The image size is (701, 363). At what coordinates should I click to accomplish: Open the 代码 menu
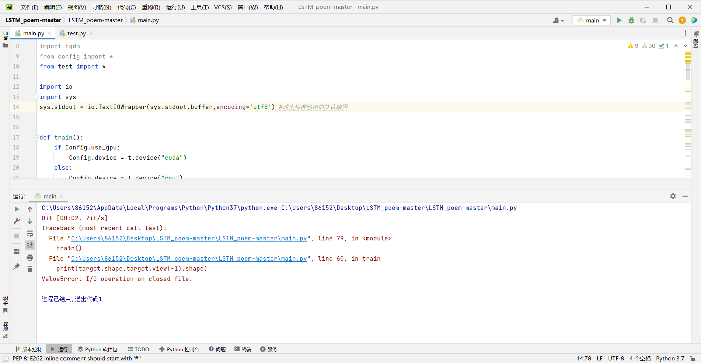126,7
